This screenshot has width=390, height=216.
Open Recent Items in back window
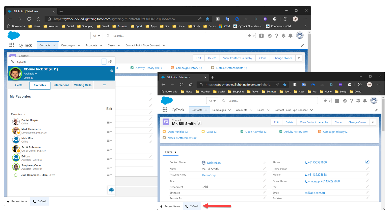pos(17,201)
